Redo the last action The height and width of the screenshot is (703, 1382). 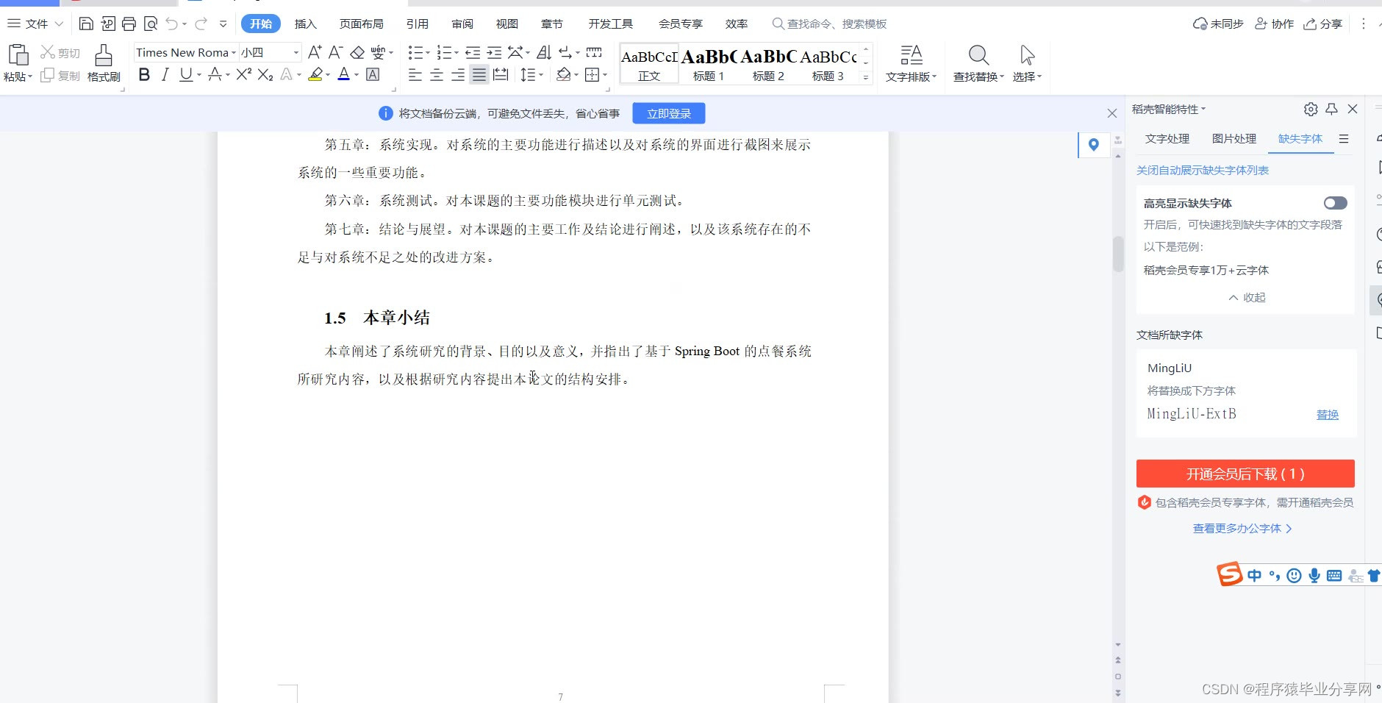click(201, 24)
